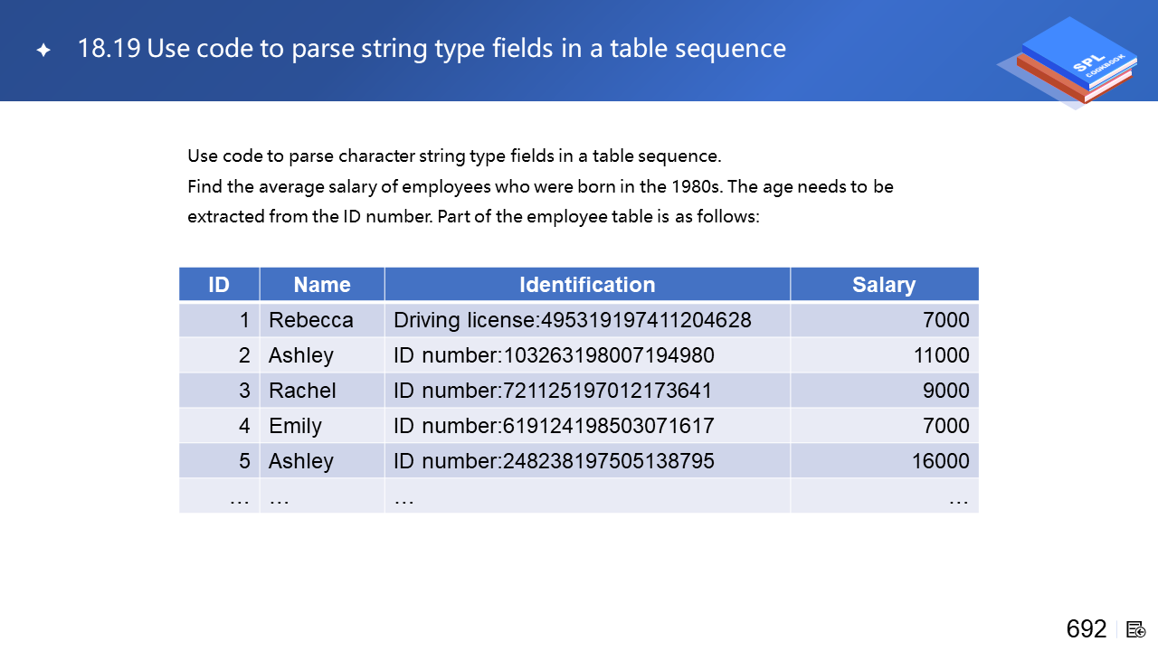Select the Identification column header
The height and width of the screenshot is (651, 1158).
(587, 285)
